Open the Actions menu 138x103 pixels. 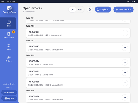click(x=9, y=92)
